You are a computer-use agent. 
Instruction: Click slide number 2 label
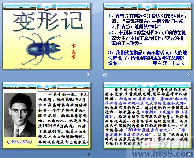pos(189,74)
